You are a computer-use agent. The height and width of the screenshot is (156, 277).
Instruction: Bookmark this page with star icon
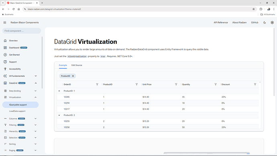point(253,9)
